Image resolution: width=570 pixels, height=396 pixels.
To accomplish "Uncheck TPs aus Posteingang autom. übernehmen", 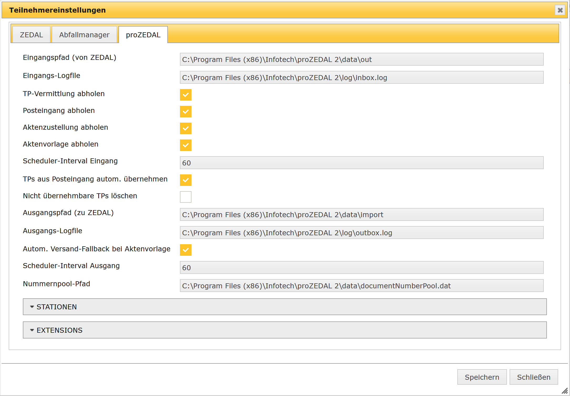I will point(185,180).
